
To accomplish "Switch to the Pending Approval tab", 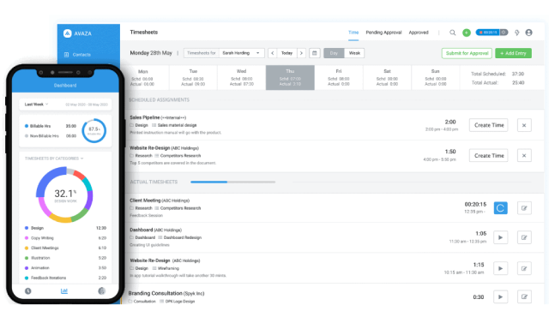I will click(383, 33).
